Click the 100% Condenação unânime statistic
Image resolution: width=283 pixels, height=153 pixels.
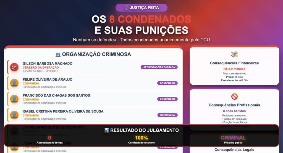point(141,140)
